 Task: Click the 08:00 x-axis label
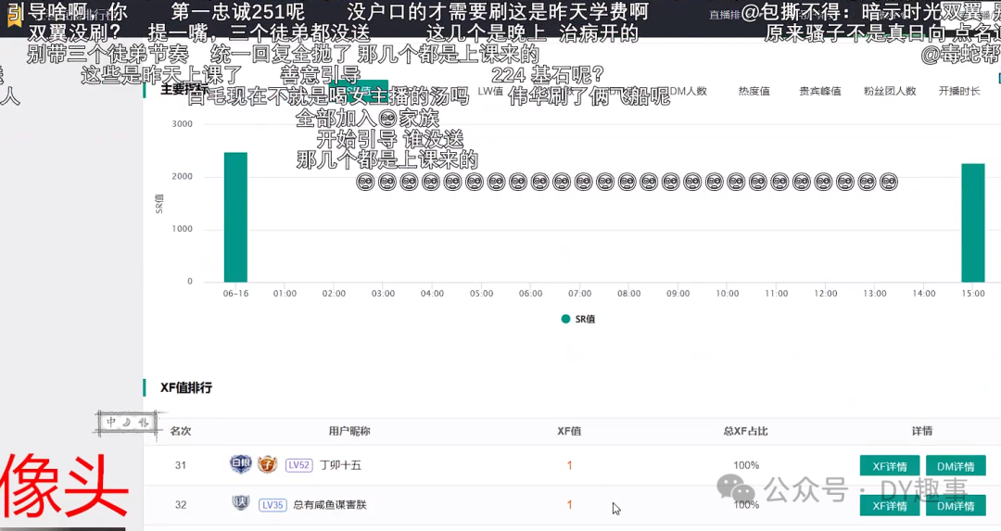click(628, 294)
